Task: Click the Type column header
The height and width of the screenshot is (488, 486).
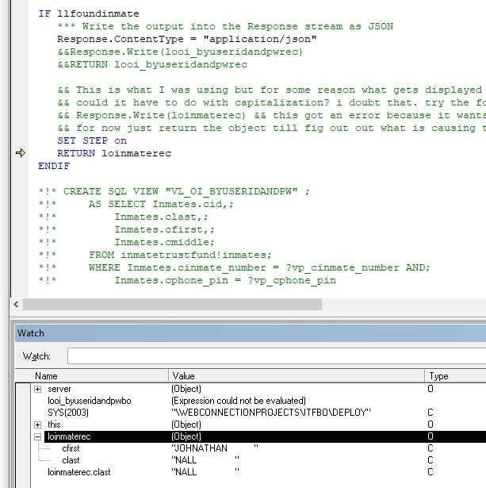Action: [456, 376]
